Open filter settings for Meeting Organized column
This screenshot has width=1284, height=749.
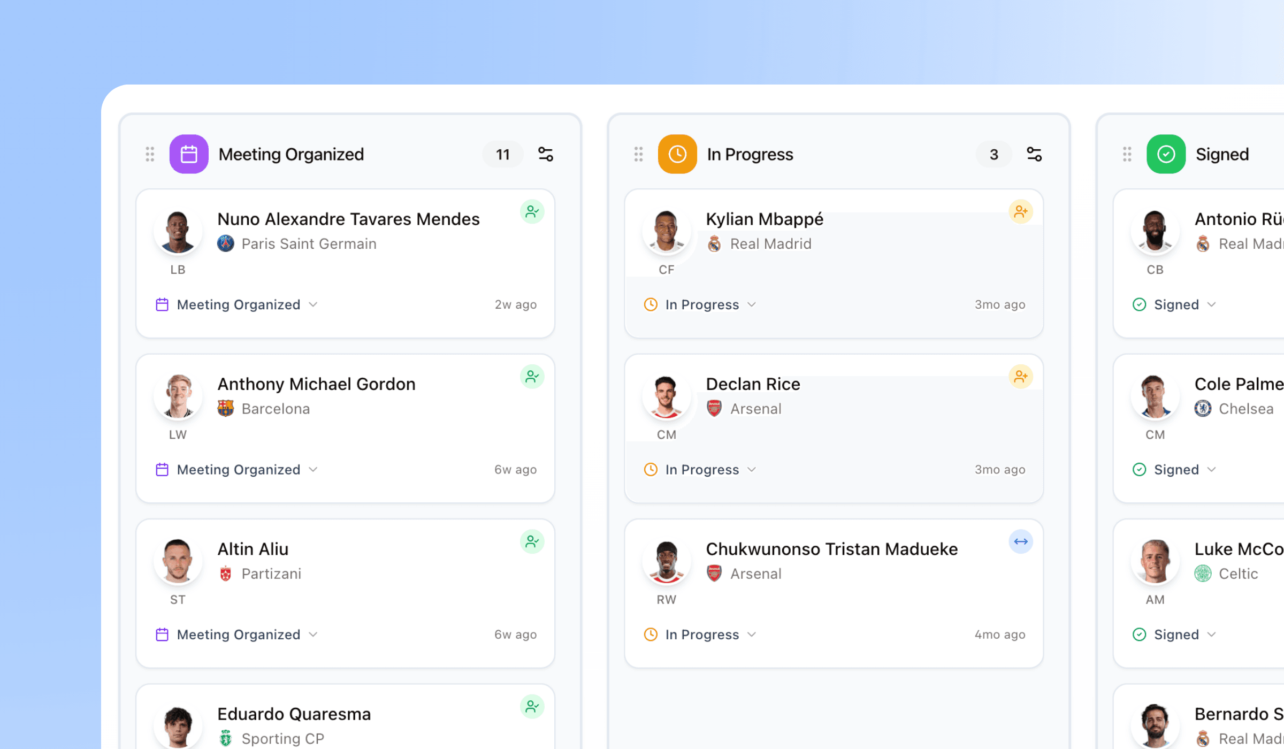(x=546, y=154)
